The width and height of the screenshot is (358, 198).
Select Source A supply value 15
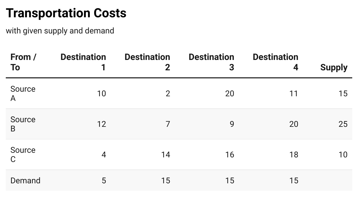(x=343, y=93)
